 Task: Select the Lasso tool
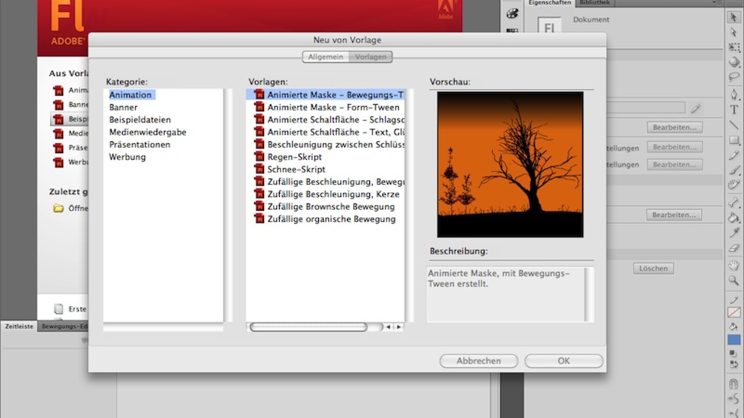[x=734, y=77]
